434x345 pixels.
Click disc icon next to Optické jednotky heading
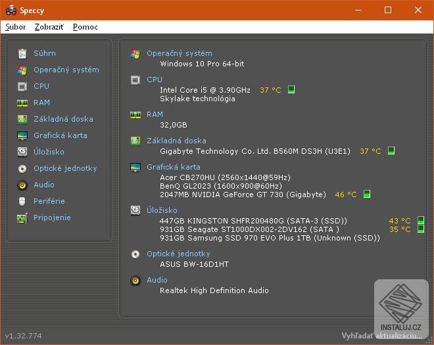click(x=135, y=254)
